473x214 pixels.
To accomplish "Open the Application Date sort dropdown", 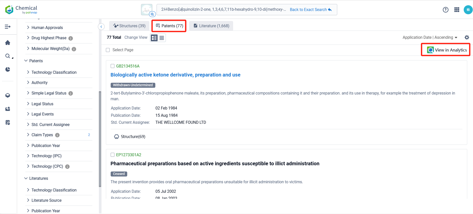I will pyautogui.click(x=430, y=37).
